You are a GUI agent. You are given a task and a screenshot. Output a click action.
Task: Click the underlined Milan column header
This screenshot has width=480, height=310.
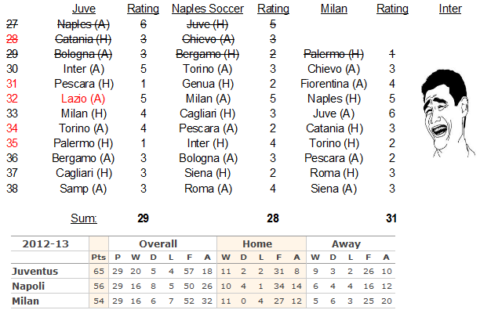click(333, 9)
